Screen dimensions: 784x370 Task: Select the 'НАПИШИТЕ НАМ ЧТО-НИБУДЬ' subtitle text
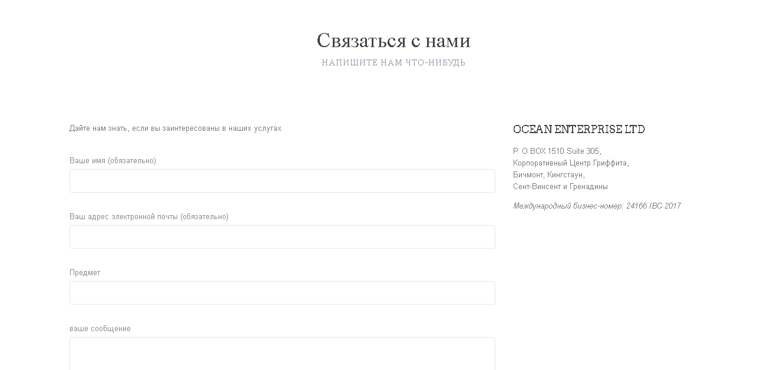click(393, 61)
